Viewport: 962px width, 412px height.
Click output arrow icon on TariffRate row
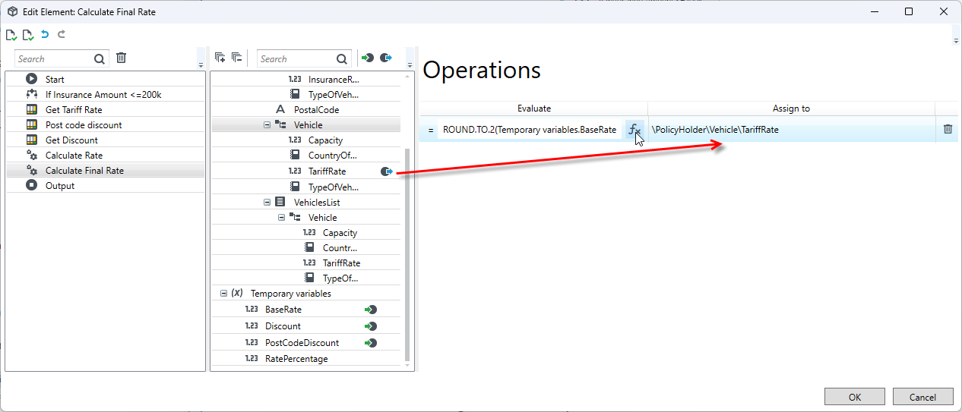tap(387, 171)
